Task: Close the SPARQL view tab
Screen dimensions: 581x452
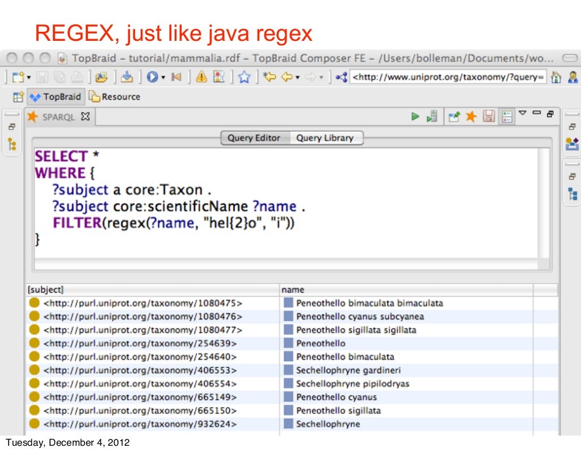Action: coord(86,117)
